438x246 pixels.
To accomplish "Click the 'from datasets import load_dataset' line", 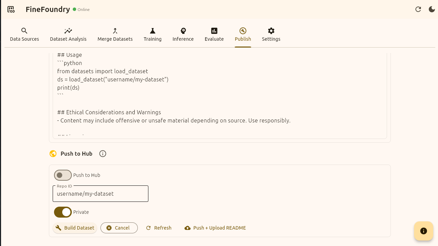I will point(103,71).
